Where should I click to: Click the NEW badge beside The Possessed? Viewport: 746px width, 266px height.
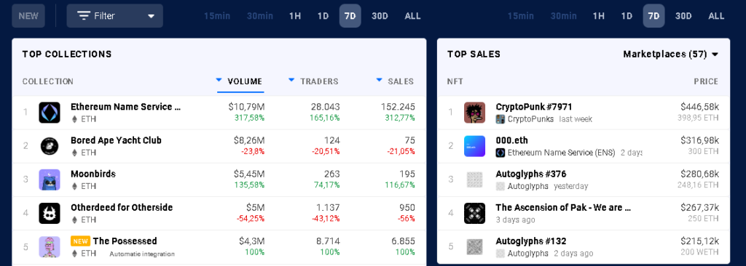[x=80, y=241]
